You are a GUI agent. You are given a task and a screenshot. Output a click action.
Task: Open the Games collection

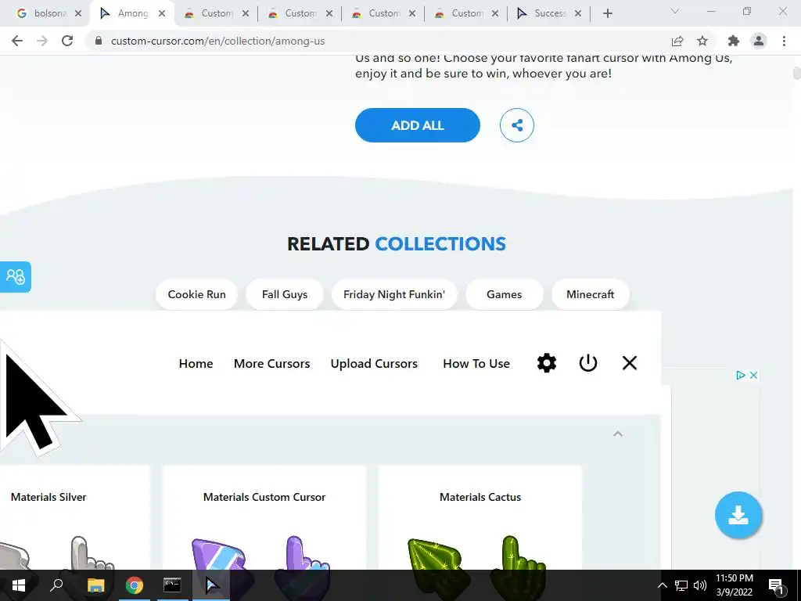click(505, 294)
